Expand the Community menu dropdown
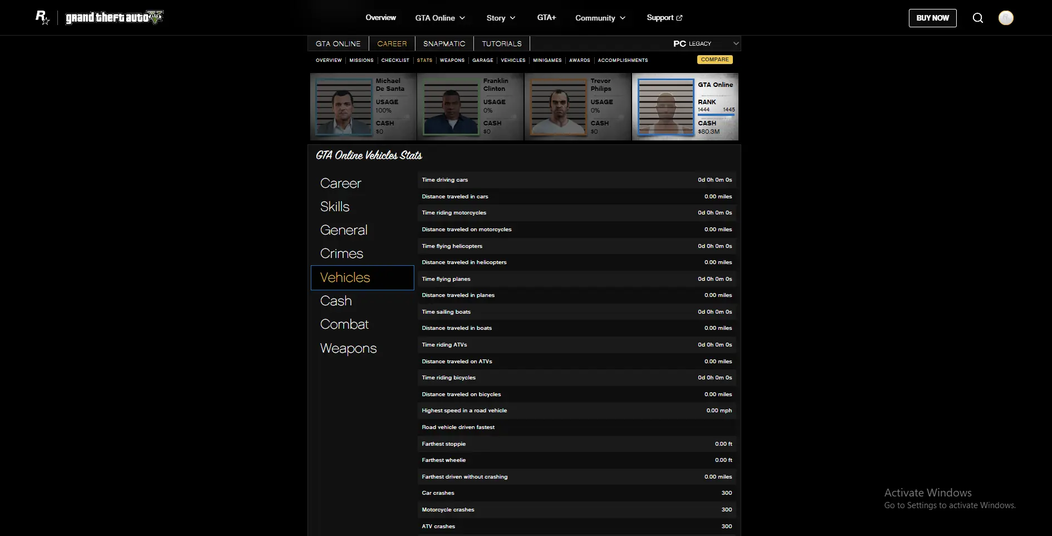 click(600, 18)
